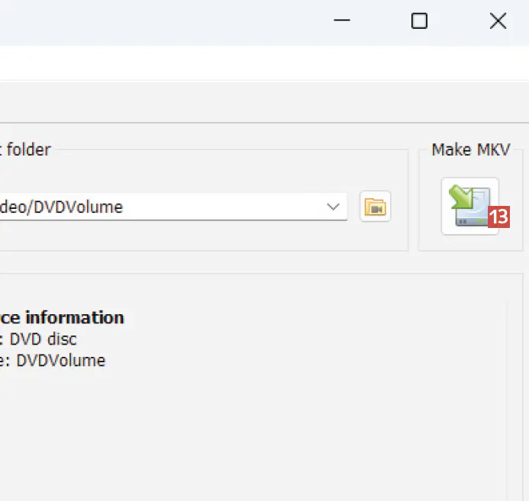Click the "Make MKV" group label

[470, 149]
